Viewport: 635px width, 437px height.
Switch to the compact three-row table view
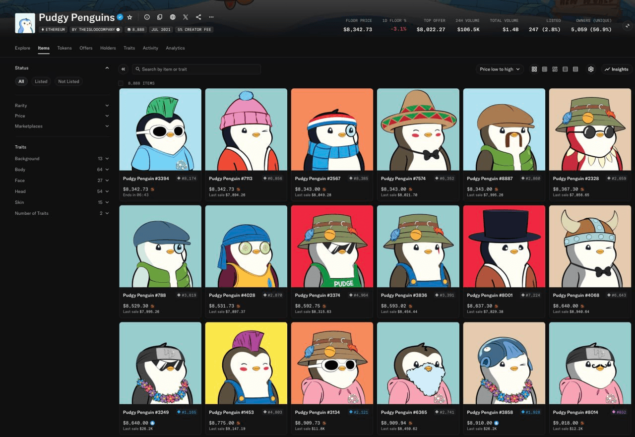[575, 69]
